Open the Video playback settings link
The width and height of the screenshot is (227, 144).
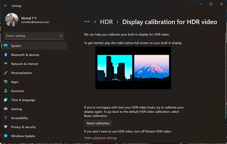100,138
